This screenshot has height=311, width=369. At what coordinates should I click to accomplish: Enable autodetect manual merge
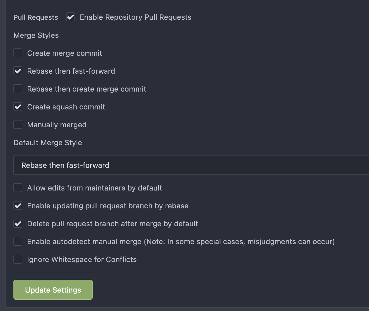[x=18, y=242]
